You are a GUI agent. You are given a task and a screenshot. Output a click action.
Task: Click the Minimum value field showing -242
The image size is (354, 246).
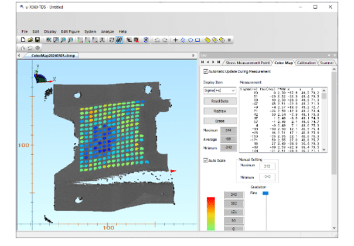coord(228,148)
